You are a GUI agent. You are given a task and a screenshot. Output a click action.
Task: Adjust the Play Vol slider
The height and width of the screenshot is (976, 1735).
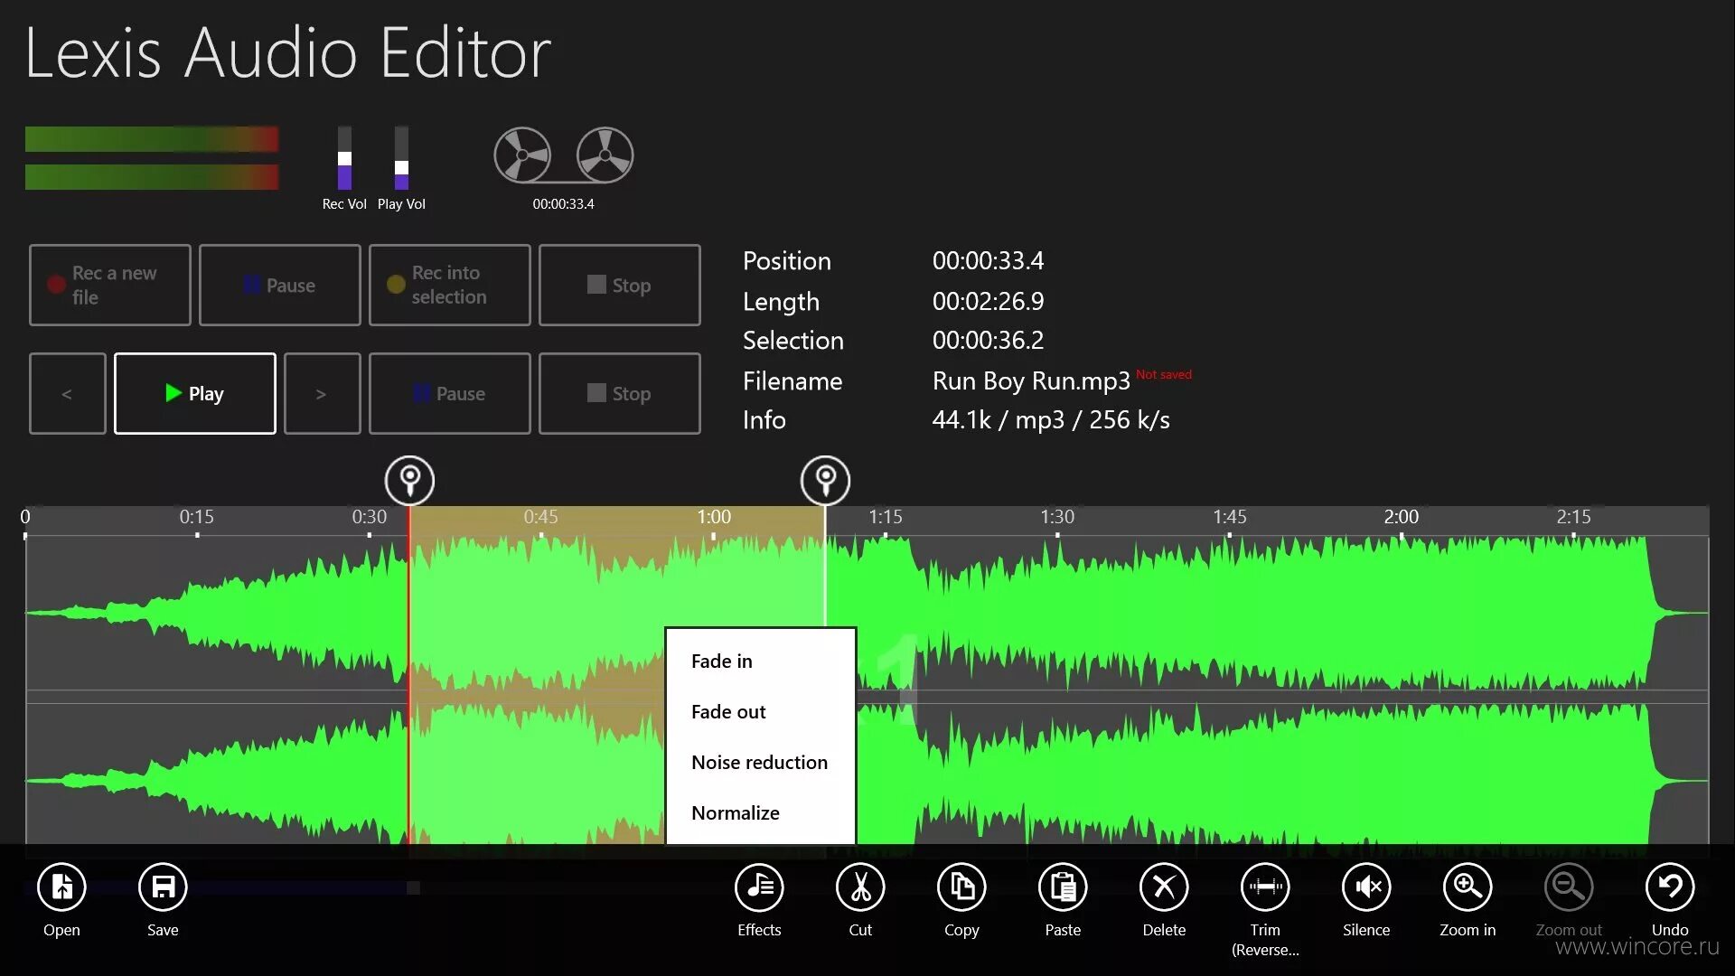pyautogui.click(x=401, y=167)
